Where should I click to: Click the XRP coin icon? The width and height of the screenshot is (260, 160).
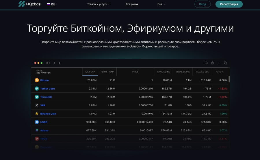click(x=37, y=105)
